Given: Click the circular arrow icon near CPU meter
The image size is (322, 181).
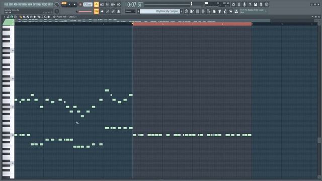Looking at the screenshot, I should pyautogui.click(x=233, y=5).
